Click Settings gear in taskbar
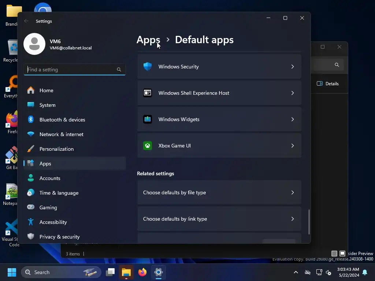 [x=158, y=272]
